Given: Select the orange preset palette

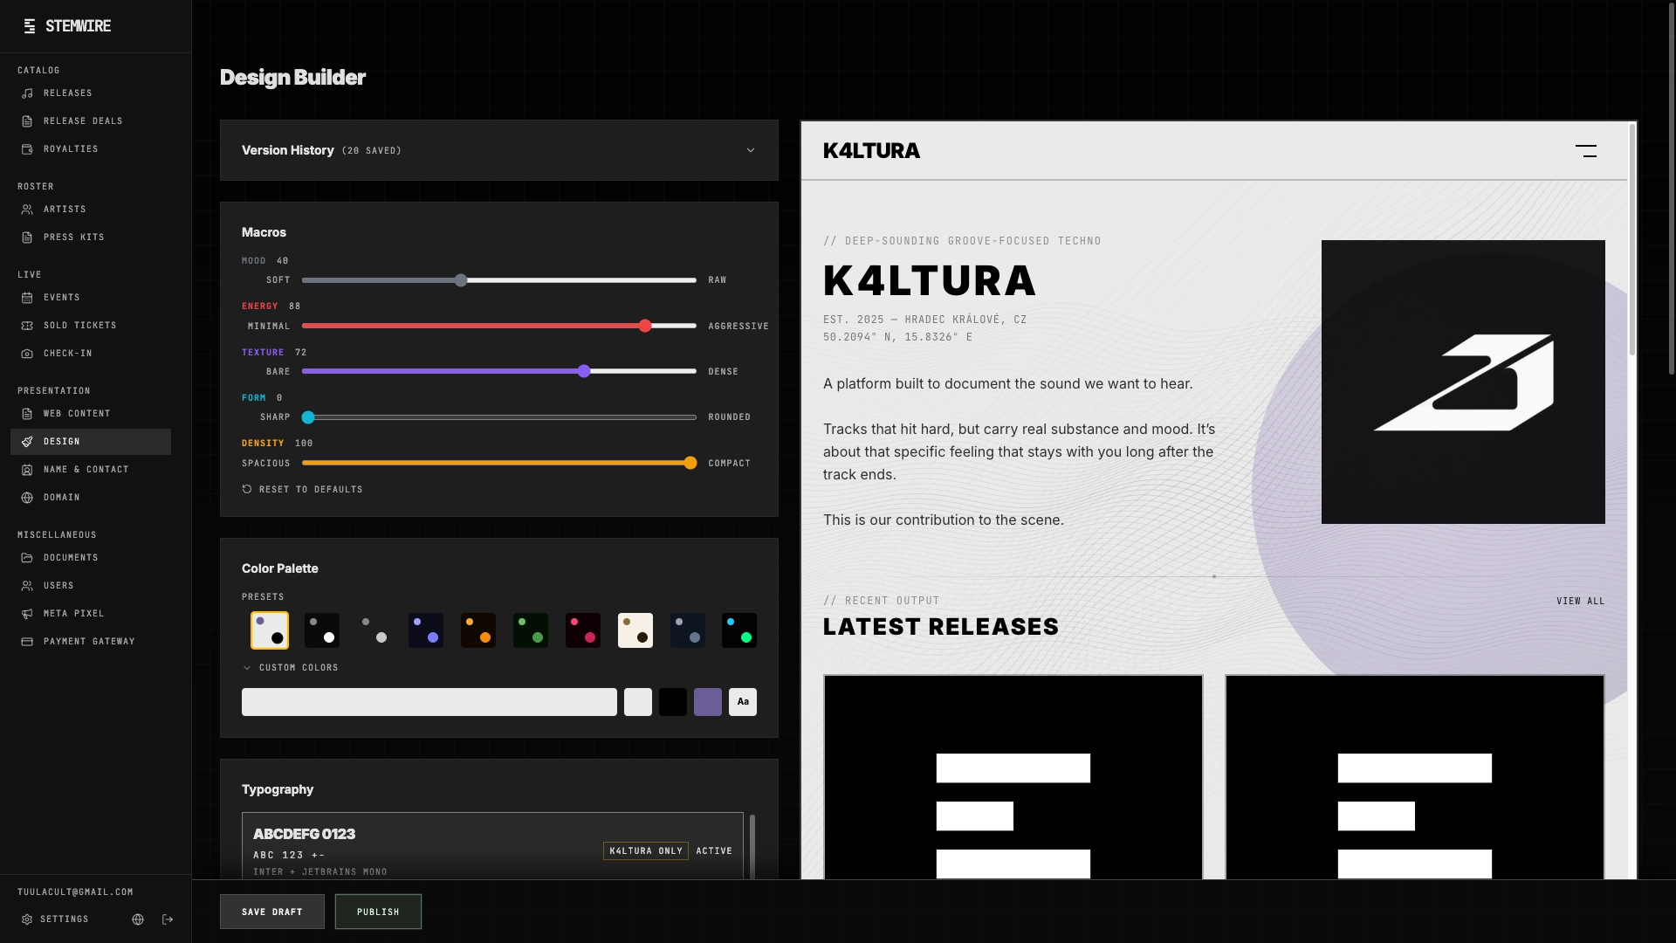Looking at the screenshot, I should (x=478, y=630).
